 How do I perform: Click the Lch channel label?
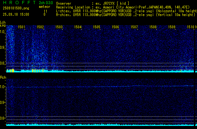pos(3,22)
